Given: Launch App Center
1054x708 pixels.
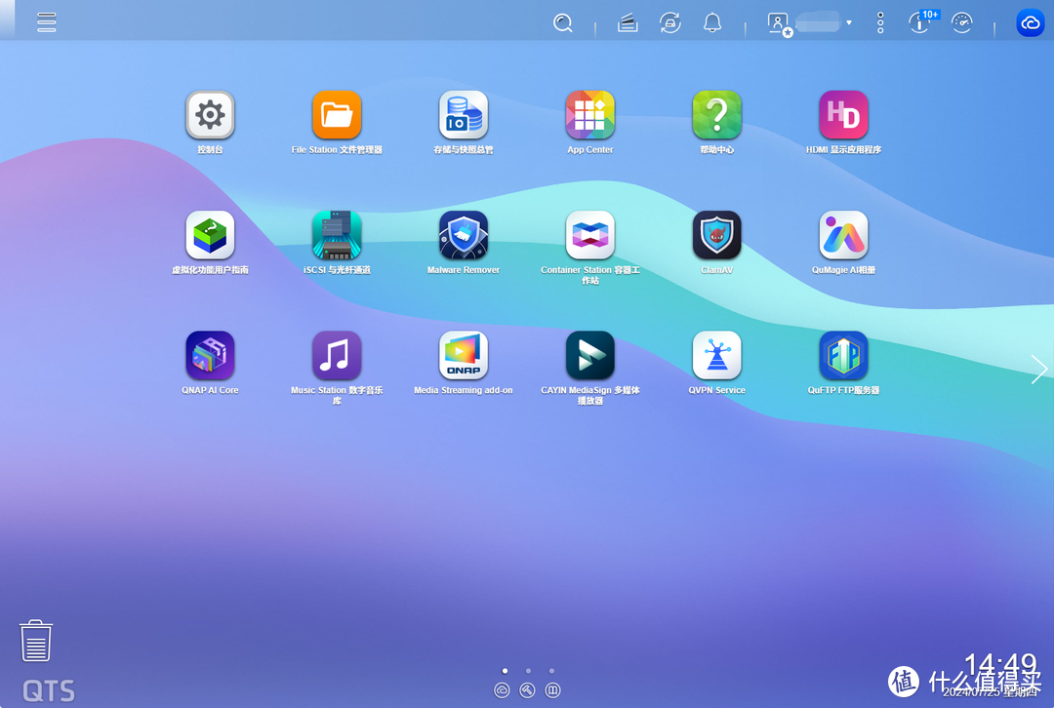Looking at the screenshot, I should [590, 115].
